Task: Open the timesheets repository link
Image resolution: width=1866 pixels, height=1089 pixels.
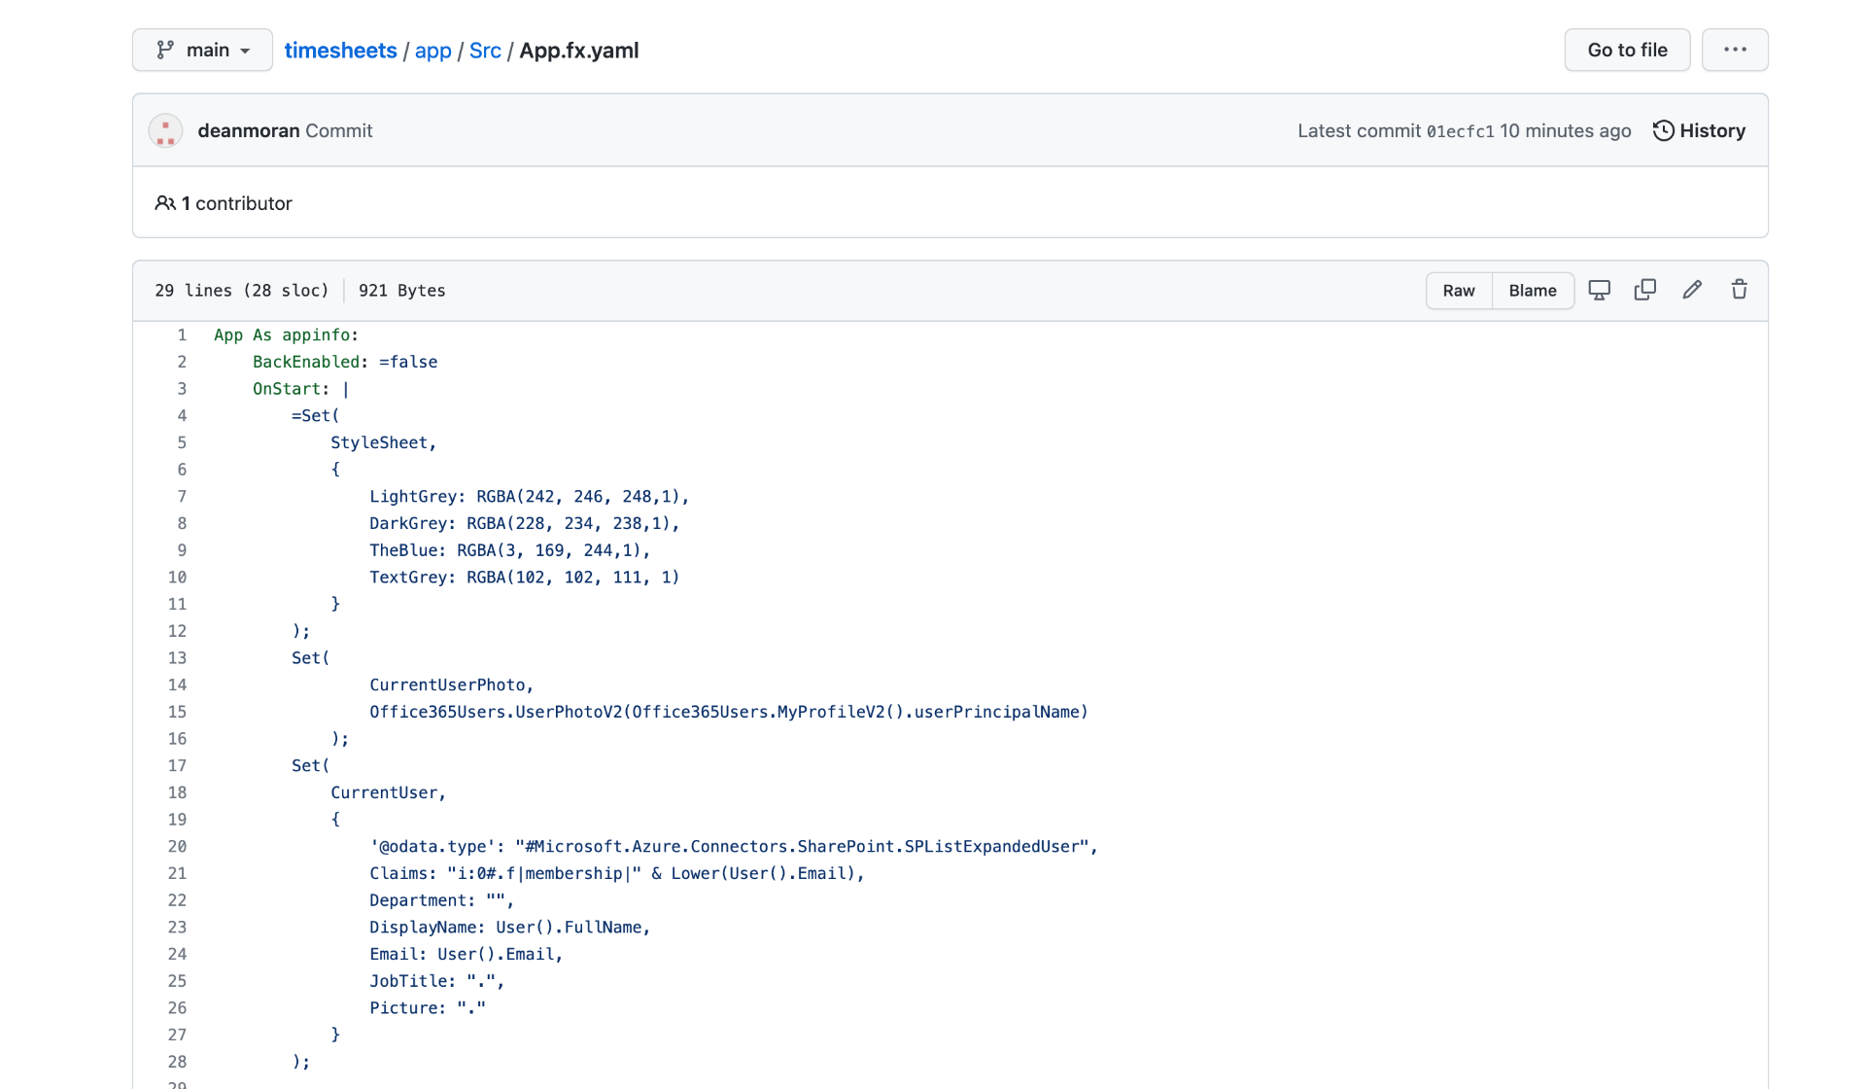Action: click(x=340, y=51)
